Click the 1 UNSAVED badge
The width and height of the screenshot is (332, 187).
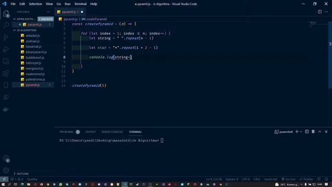click(x=46, y=19)
